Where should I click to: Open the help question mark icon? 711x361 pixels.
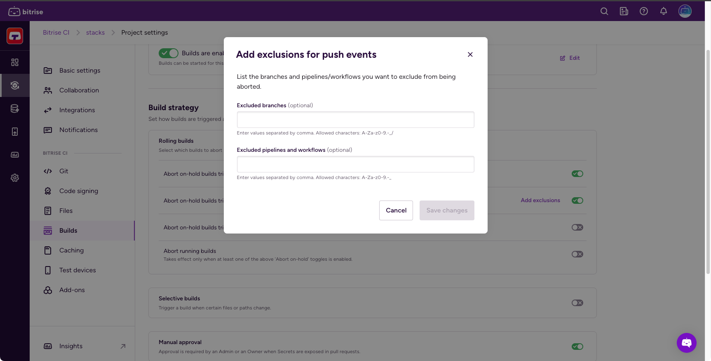(644, 12)
